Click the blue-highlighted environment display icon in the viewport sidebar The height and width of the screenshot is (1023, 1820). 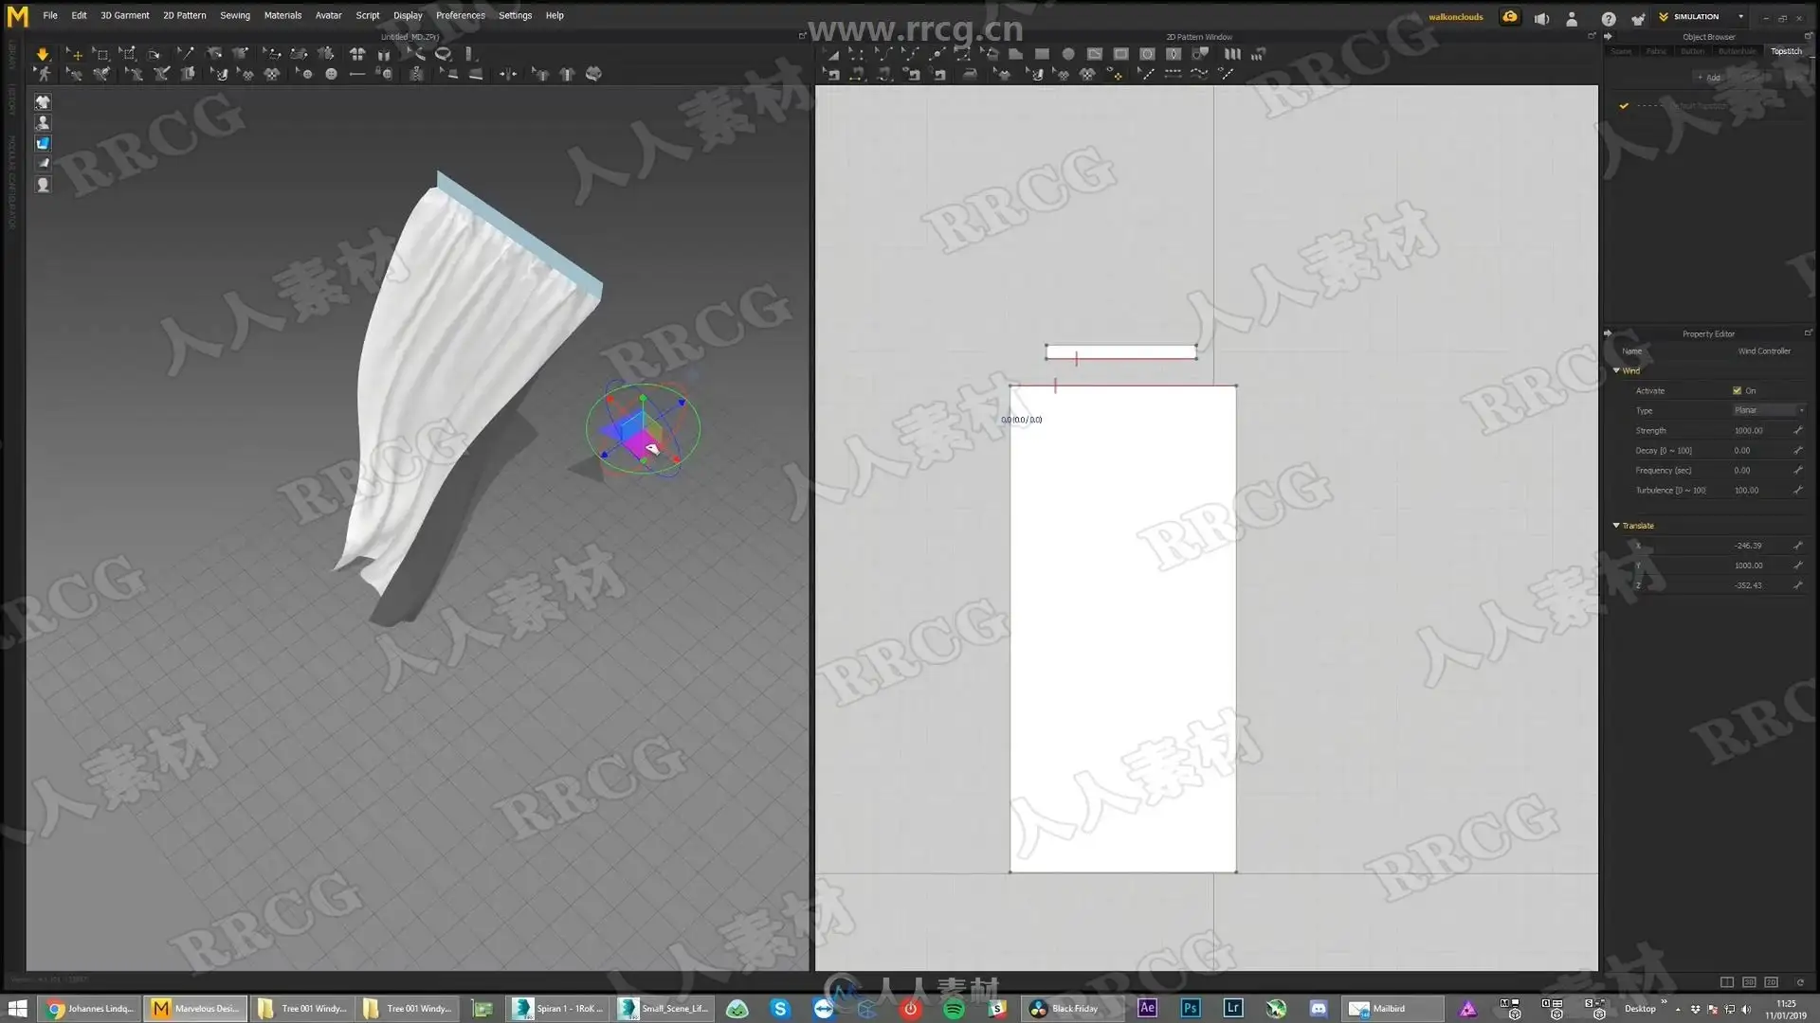pos(43,144)
